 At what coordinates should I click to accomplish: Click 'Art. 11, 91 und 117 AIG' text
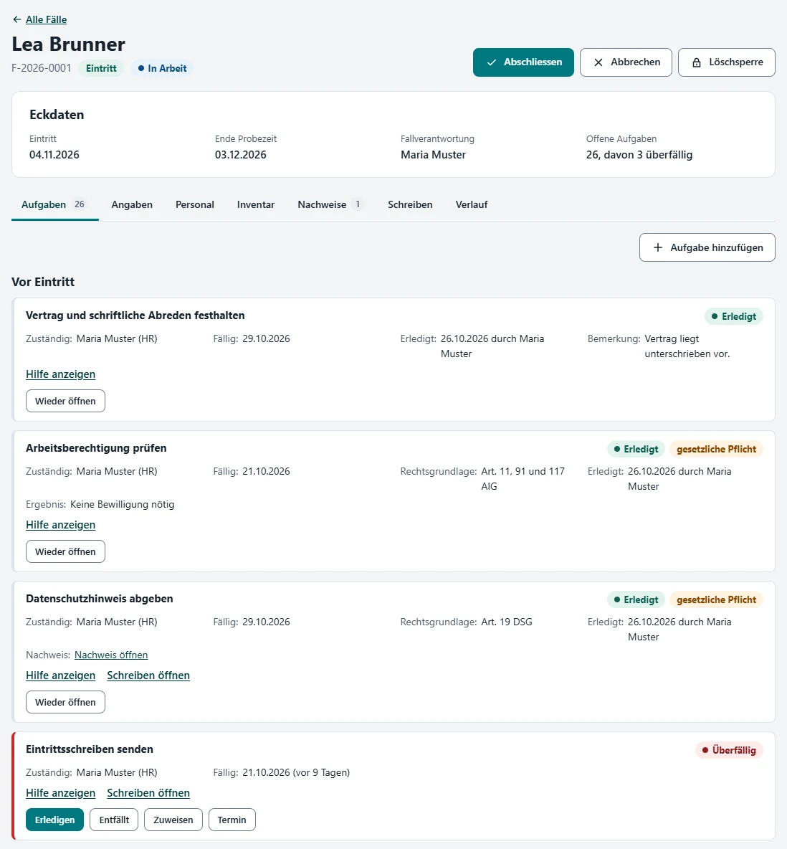(523, 479)
